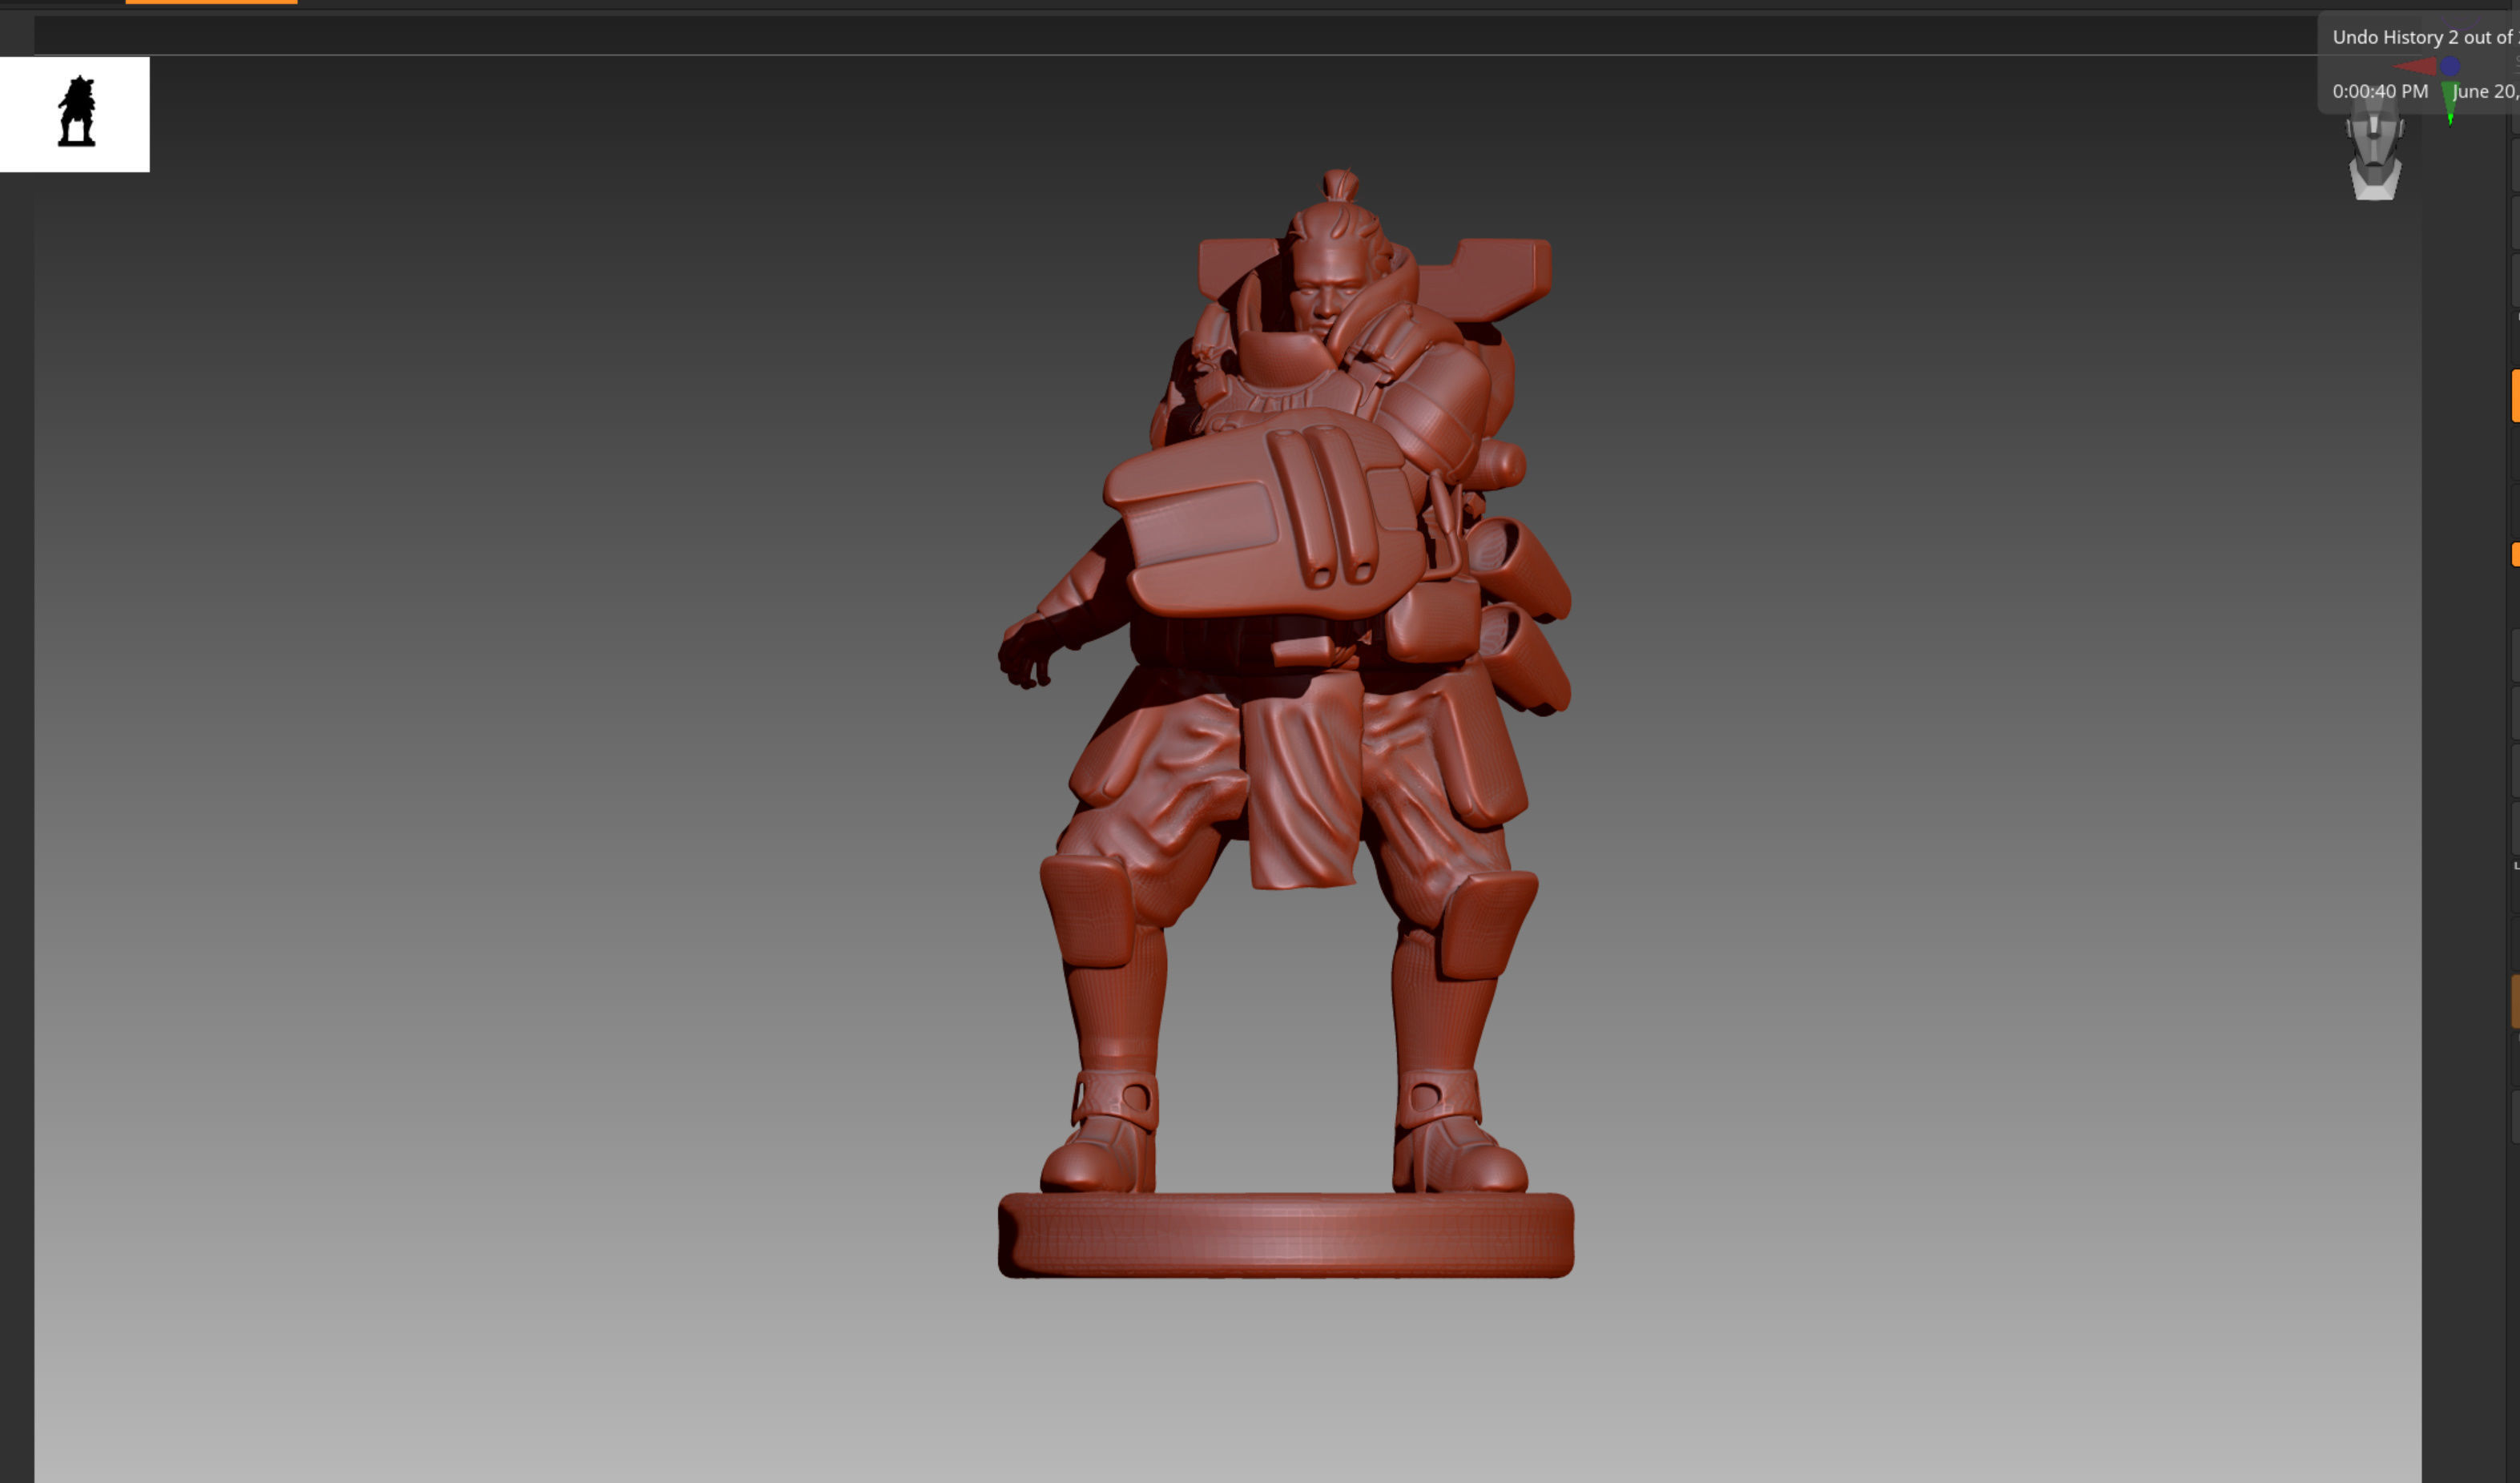Click the "0:00:40 PM" timestamp text
This screenshot has width=2520, height=1483.
pyautogui.click(x=2380, y=91)
